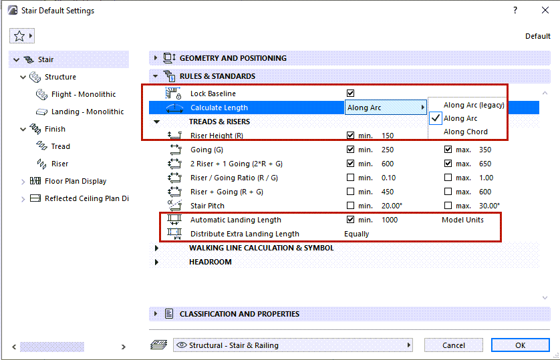Click the Calculate Length arc icon

174,108
